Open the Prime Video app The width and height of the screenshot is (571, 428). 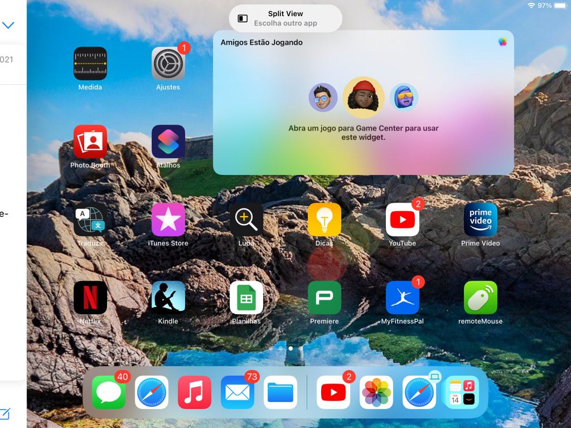[480, 220]
